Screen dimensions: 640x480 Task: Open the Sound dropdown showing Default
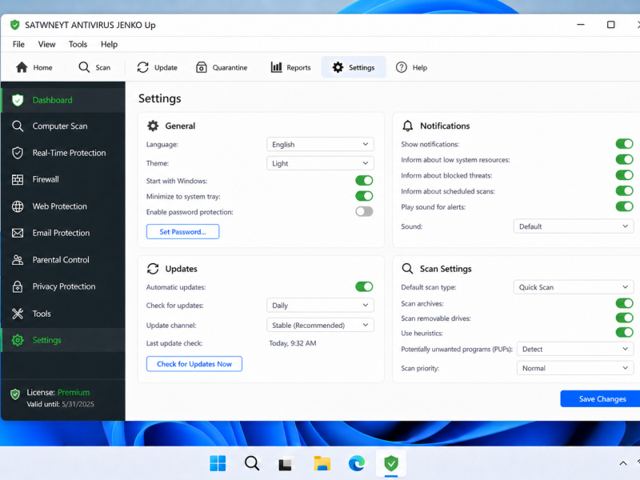(x=574, y=226)
